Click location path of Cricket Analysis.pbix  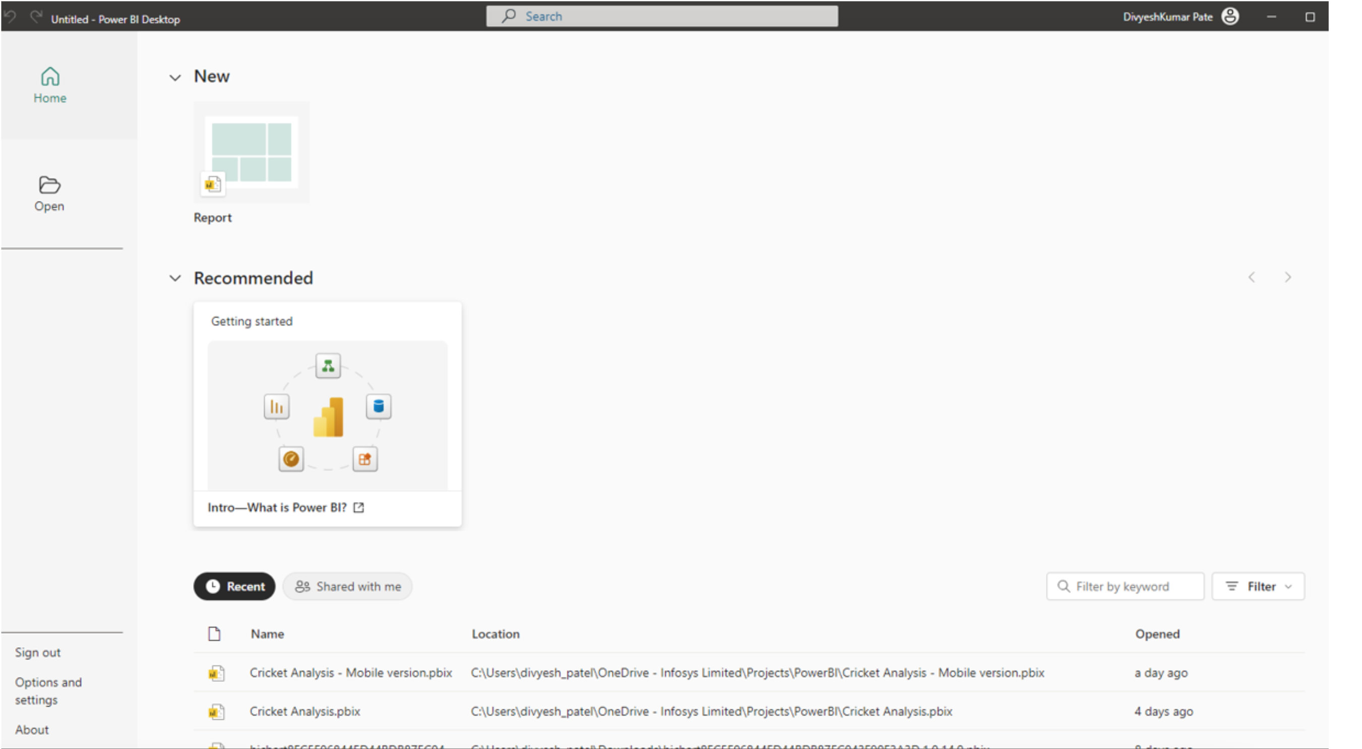pyautogui.click(x=711, y=711)
